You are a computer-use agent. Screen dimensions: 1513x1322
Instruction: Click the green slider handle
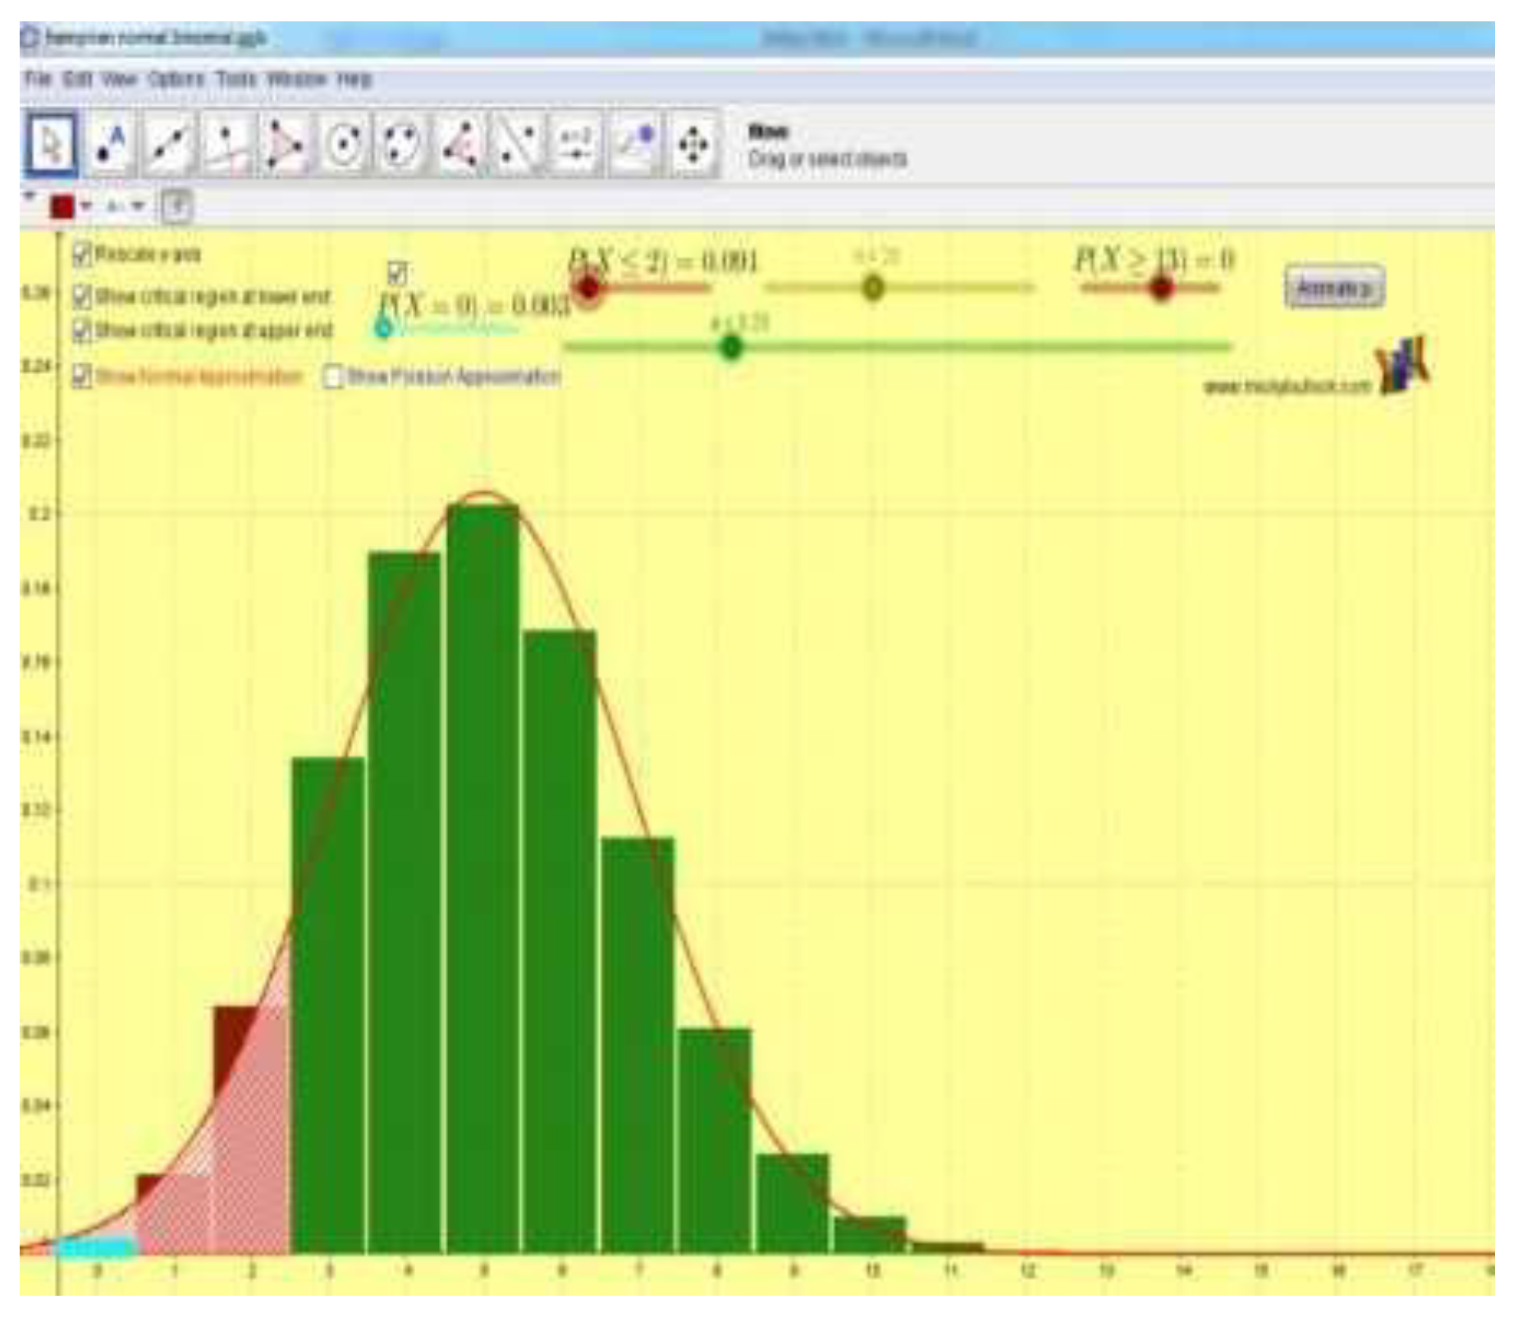pos(730,347)
